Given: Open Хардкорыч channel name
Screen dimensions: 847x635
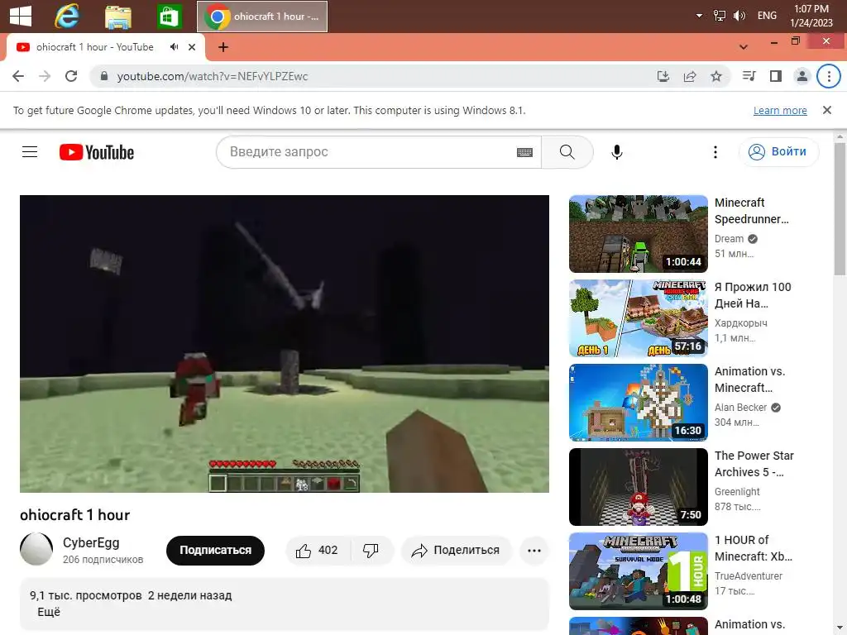Looking at the screenshot, I should tap(740, 323).
